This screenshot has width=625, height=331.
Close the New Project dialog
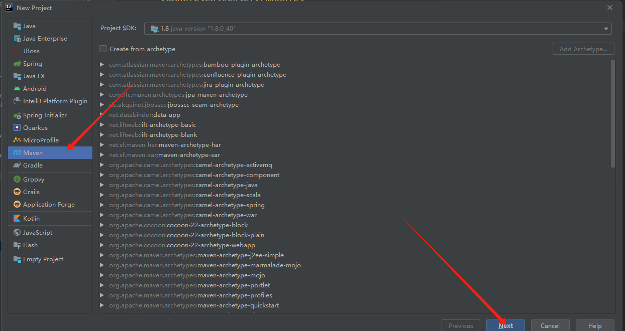pyautogui.click(x=610, y=8)
